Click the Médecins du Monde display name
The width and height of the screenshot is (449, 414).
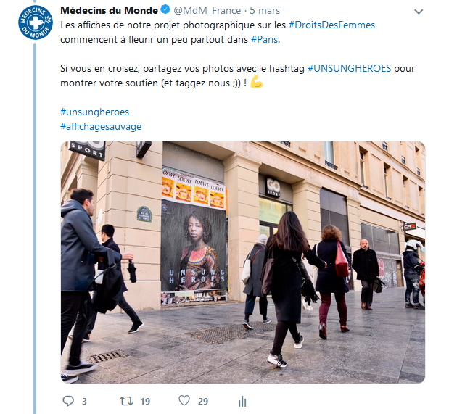pos(109,10)
